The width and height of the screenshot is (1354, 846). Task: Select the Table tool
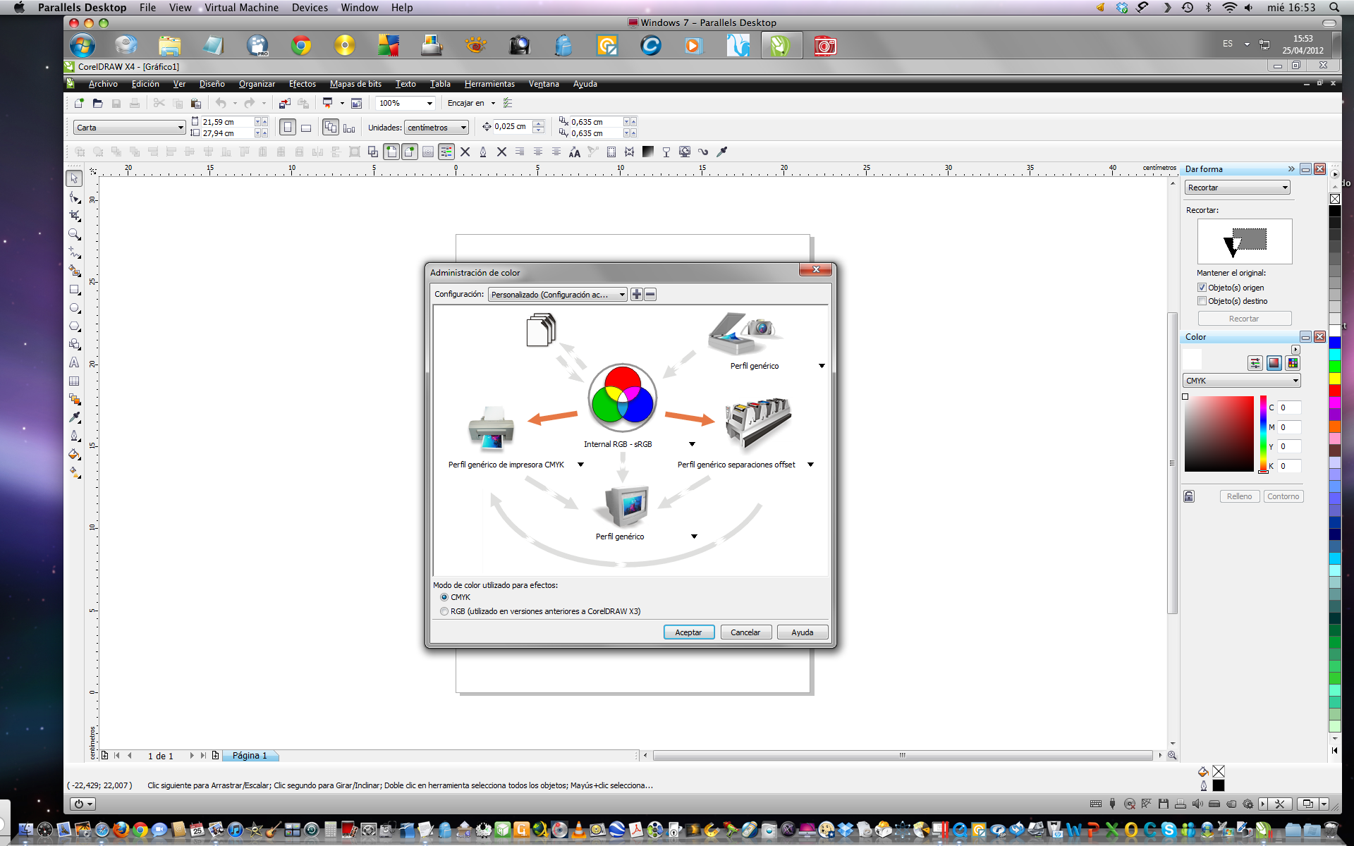point(74,381)
